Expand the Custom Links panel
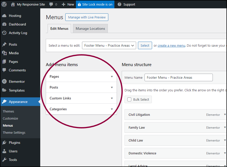This screenshot has height=167, width=227. point(112,98)
